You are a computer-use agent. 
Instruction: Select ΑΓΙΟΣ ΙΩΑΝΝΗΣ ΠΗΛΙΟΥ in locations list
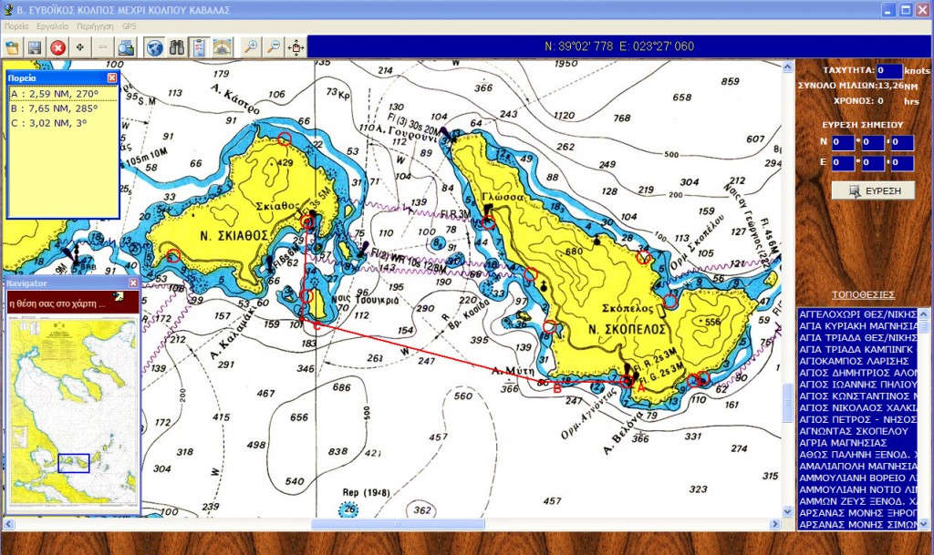click(857, 385)
